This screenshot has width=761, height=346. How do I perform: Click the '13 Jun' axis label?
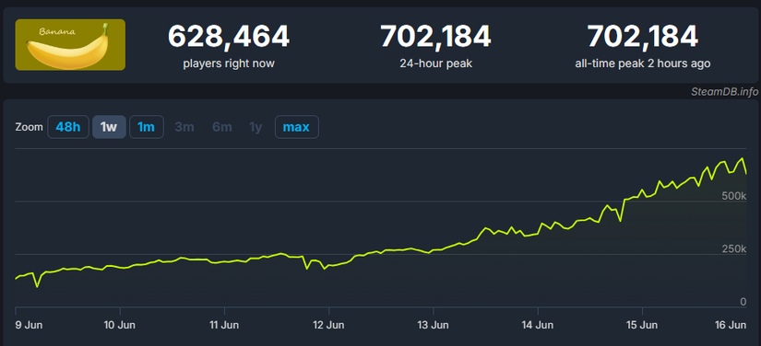click(x=434, y=325)
